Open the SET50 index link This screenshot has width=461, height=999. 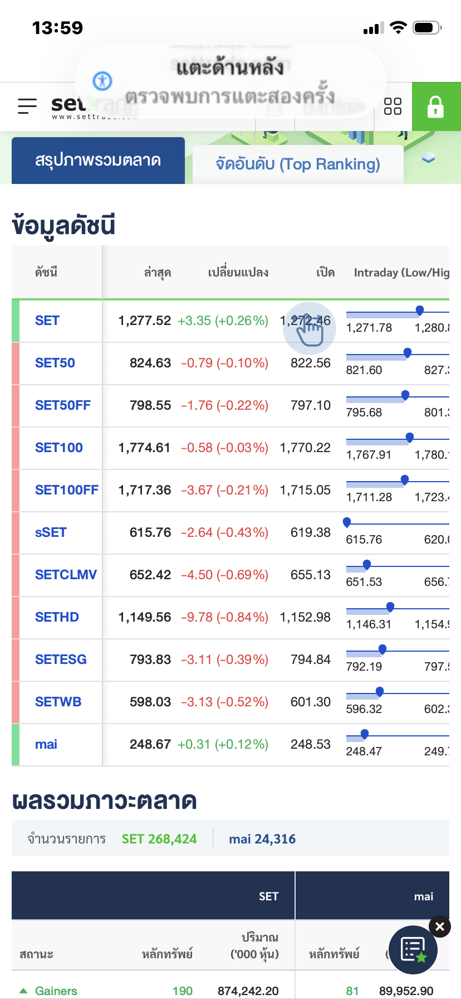(55, 363)
